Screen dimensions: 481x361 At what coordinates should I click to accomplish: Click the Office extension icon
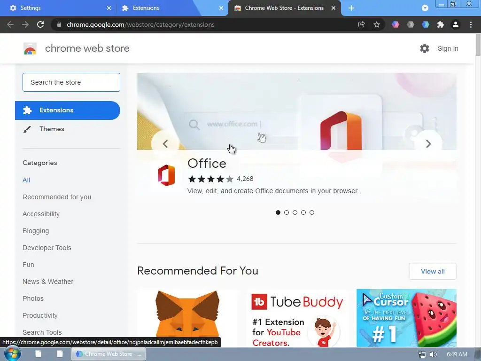click(x=166, y=175)
